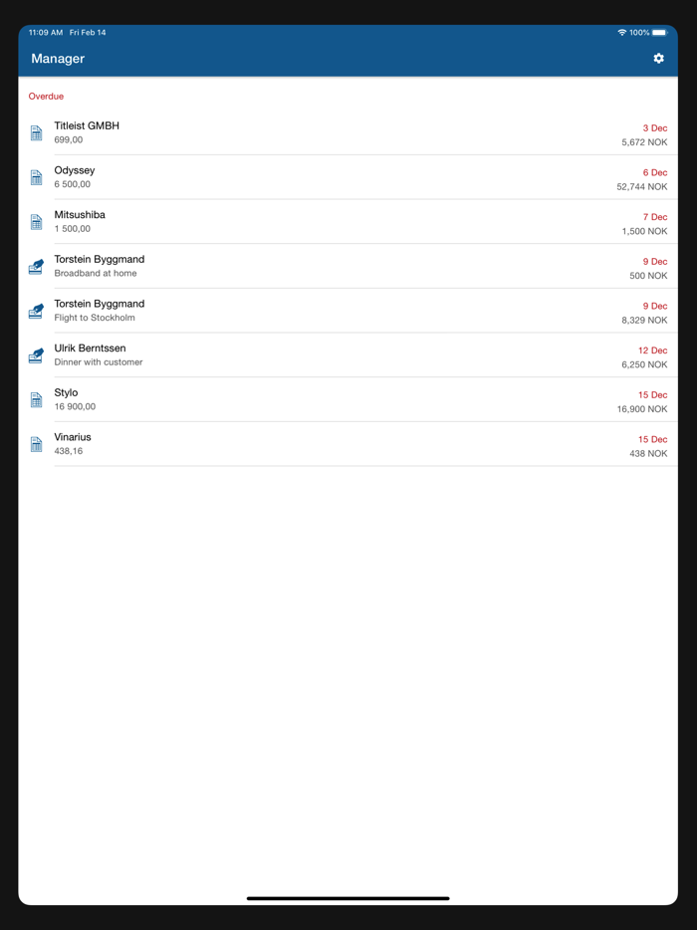
Task: Click the Manager title in the header bar
Action: 57,58
